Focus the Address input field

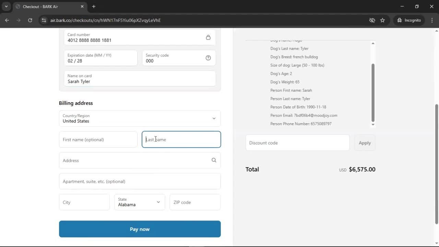coord(140,161)
